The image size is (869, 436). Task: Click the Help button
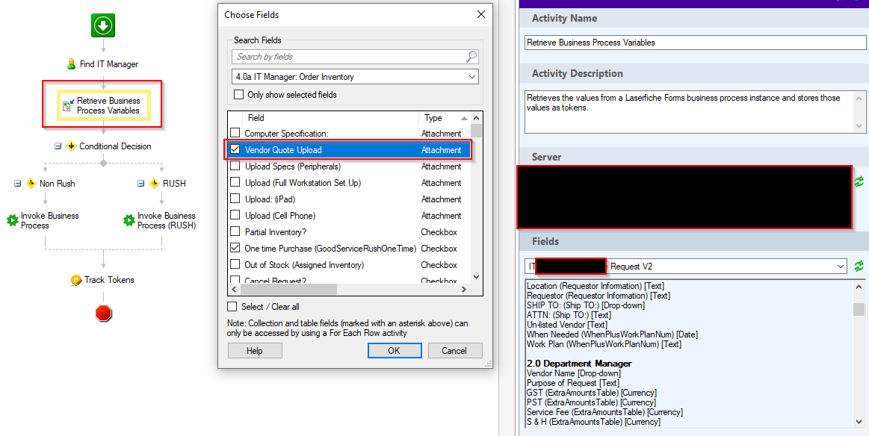(x=254, y=351)
